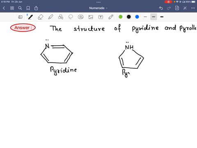Open the share export menu
197x148 pixels.
coord(36,8)
